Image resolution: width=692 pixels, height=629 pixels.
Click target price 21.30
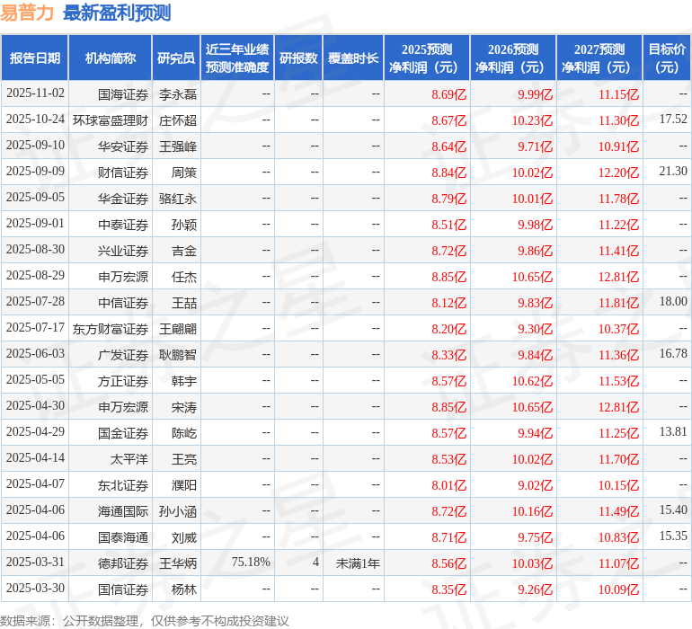(x=673, y=171)
